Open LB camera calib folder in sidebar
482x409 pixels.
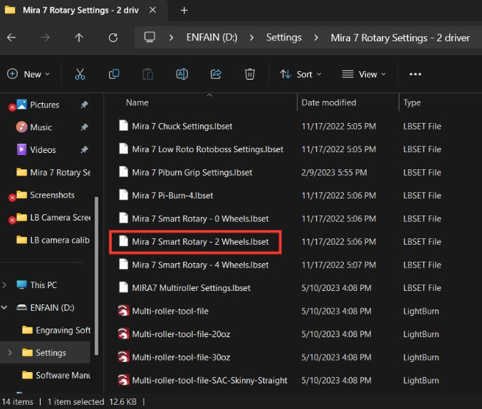[60, 240]
